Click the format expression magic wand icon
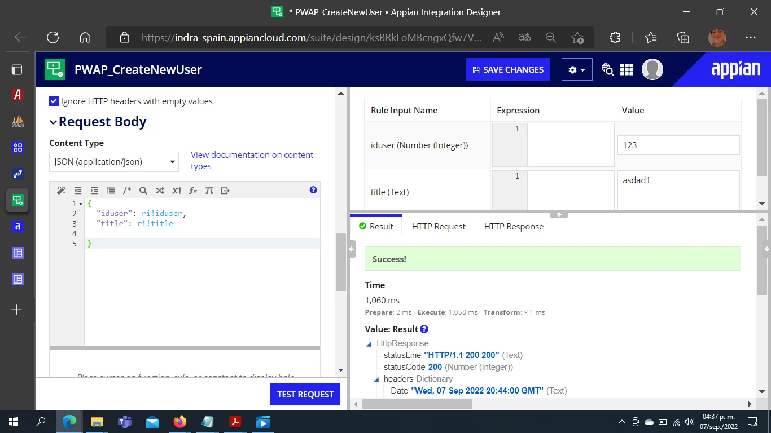 tap(62, 191)
